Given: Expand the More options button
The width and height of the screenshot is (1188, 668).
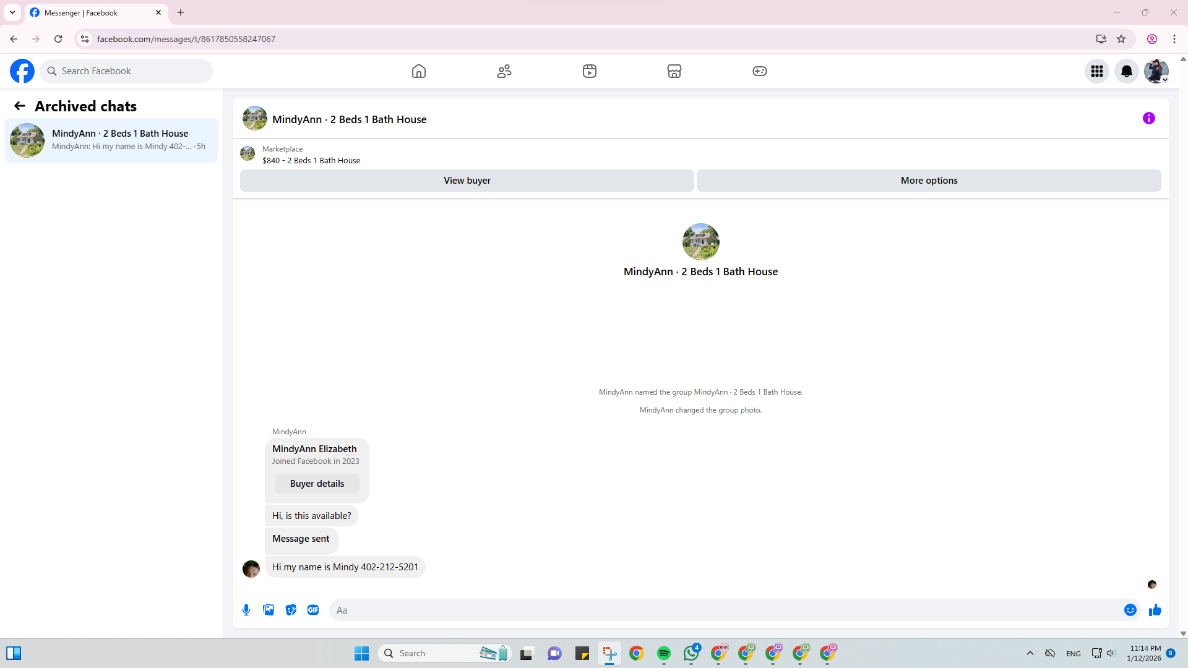Looking at the screenshot, I should (x=928, y=181).
